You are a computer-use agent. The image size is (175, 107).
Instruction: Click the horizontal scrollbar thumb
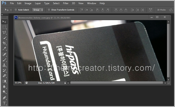pos(117,83)
